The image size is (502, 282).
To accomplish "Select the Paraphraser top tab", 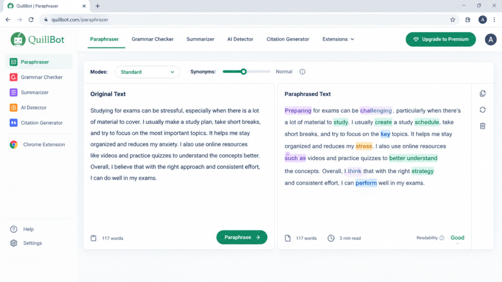I will [104, 39].
